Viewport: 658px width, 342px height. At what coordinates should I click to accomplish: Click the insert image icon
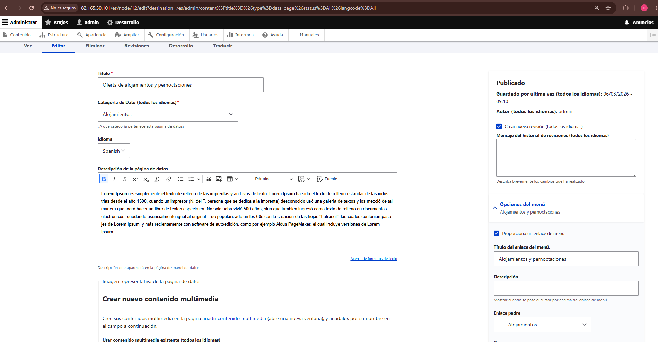point(219,179)
